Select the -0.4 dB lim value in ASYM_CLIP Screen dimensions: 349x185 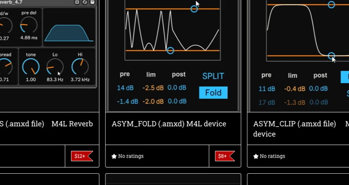click(x=295, y=89)
